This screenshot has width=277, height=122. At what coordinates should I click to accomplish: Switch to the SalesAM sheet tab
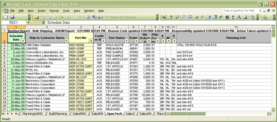pos(145,114)
